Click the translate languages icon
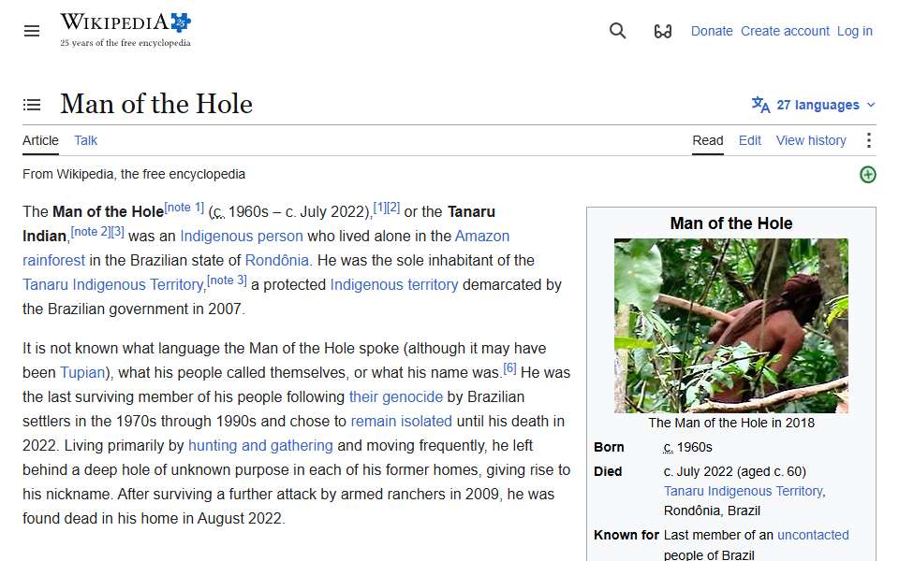 (760, 105)
